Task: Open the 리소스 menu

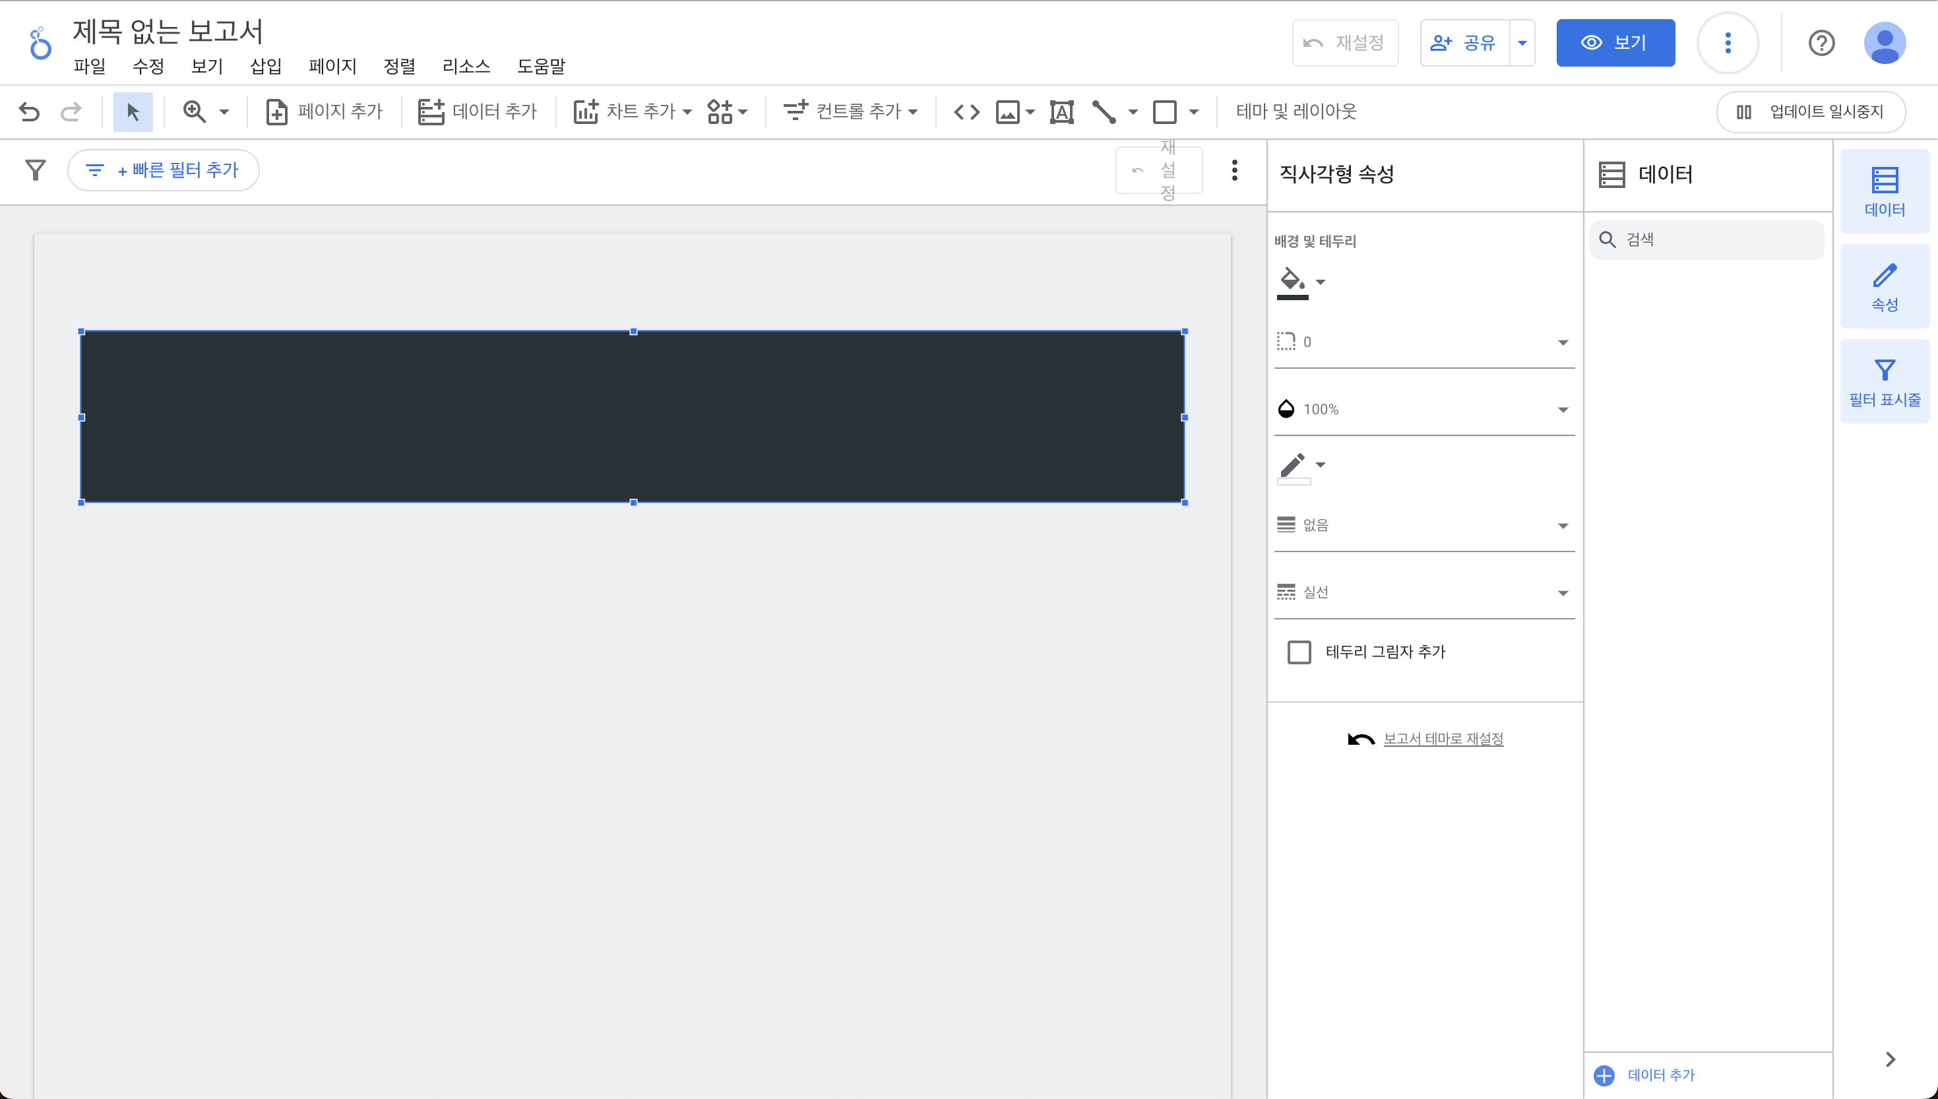Action: click(x=466, y=67)
